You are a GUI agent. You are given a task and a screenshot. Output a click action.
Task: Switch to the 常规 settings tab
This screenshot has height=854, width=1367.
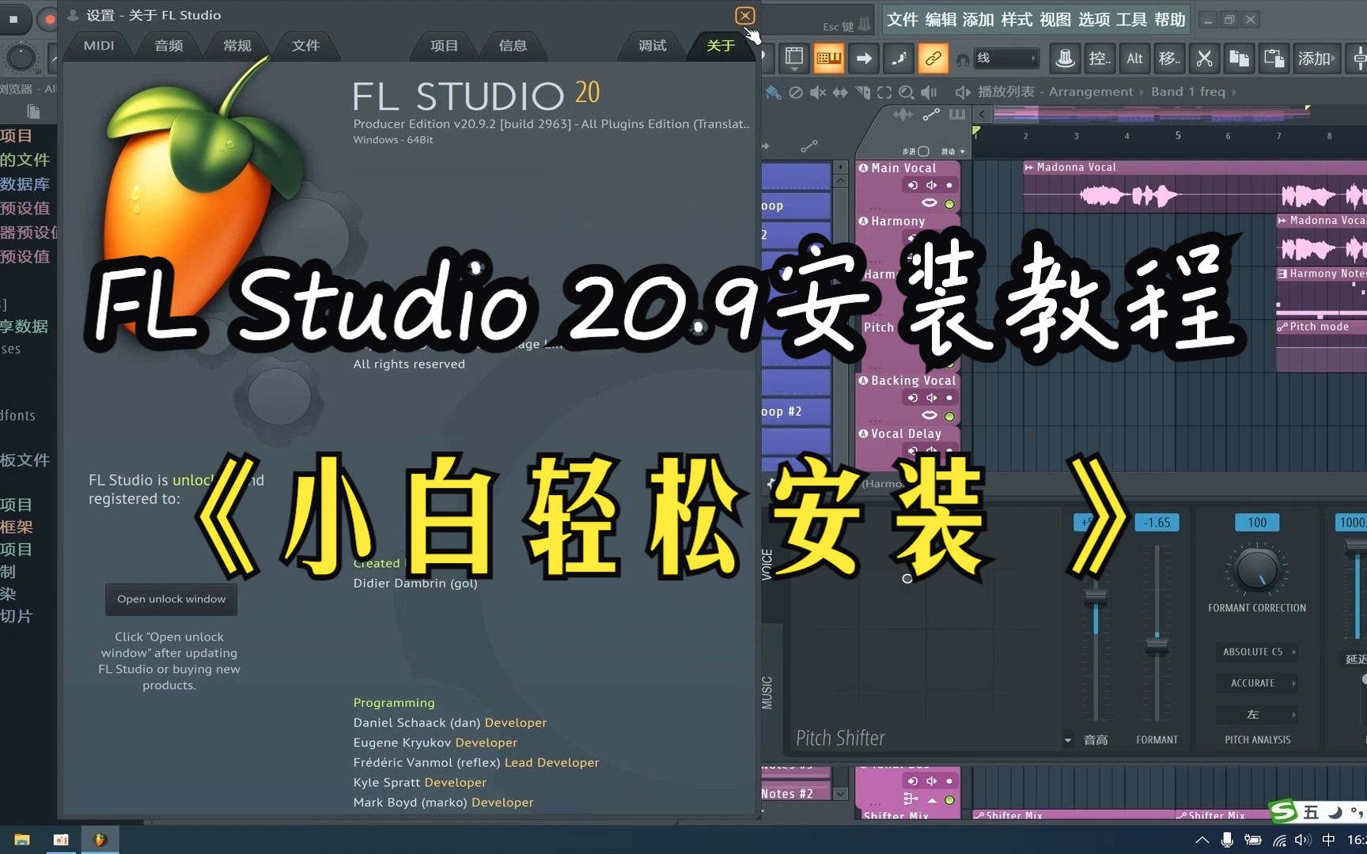(237, 46)
